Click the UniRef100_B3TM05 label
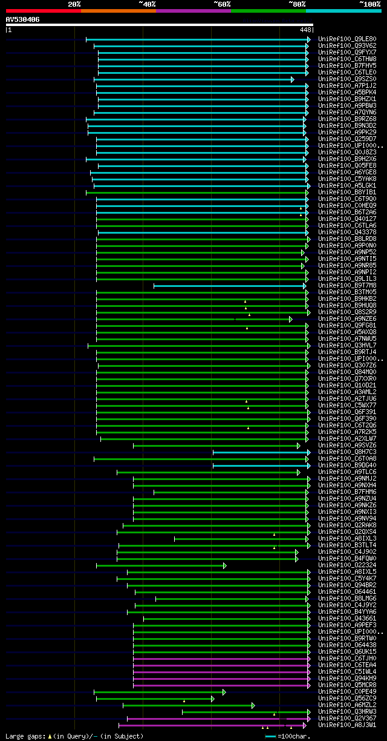 click(347, 292)
